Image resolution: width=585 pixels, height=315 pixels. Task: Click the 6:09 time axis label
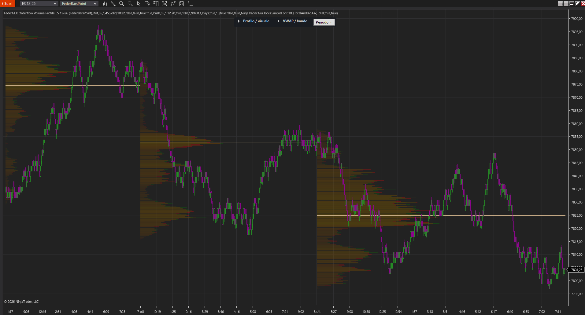[x=106, y=312]
